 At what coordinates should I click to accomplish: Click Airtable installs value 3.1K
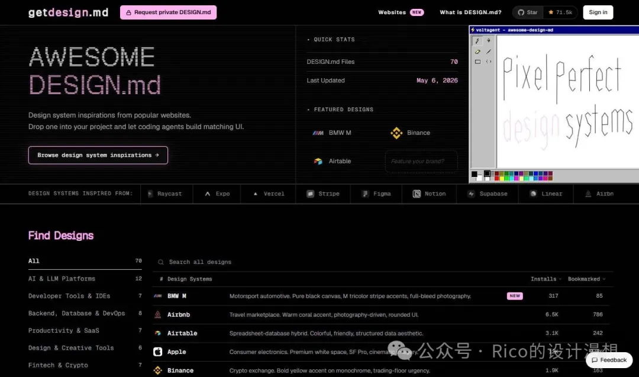[x=552, y=333]
